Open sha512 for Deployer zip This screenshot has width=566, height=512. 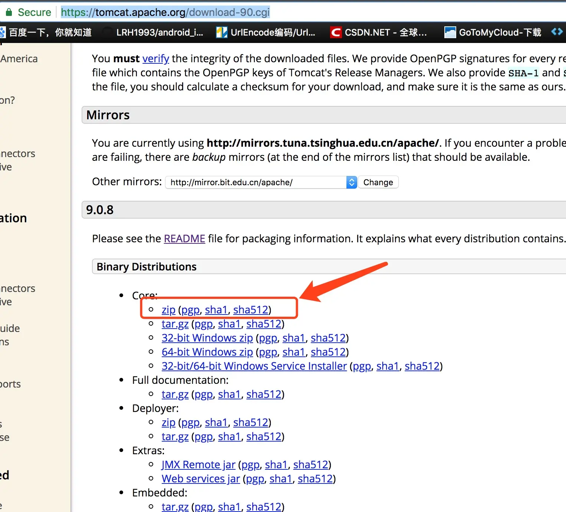[251, 422]
